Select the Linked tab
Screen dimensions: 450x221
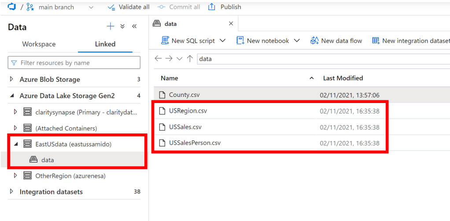pos(105,44)
